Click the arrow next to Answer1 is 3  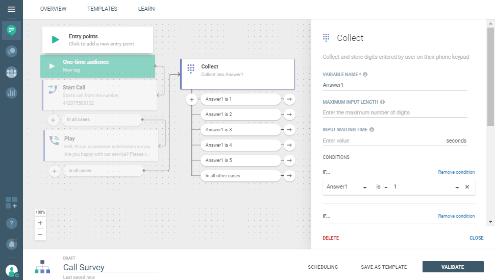coord(289,130)
